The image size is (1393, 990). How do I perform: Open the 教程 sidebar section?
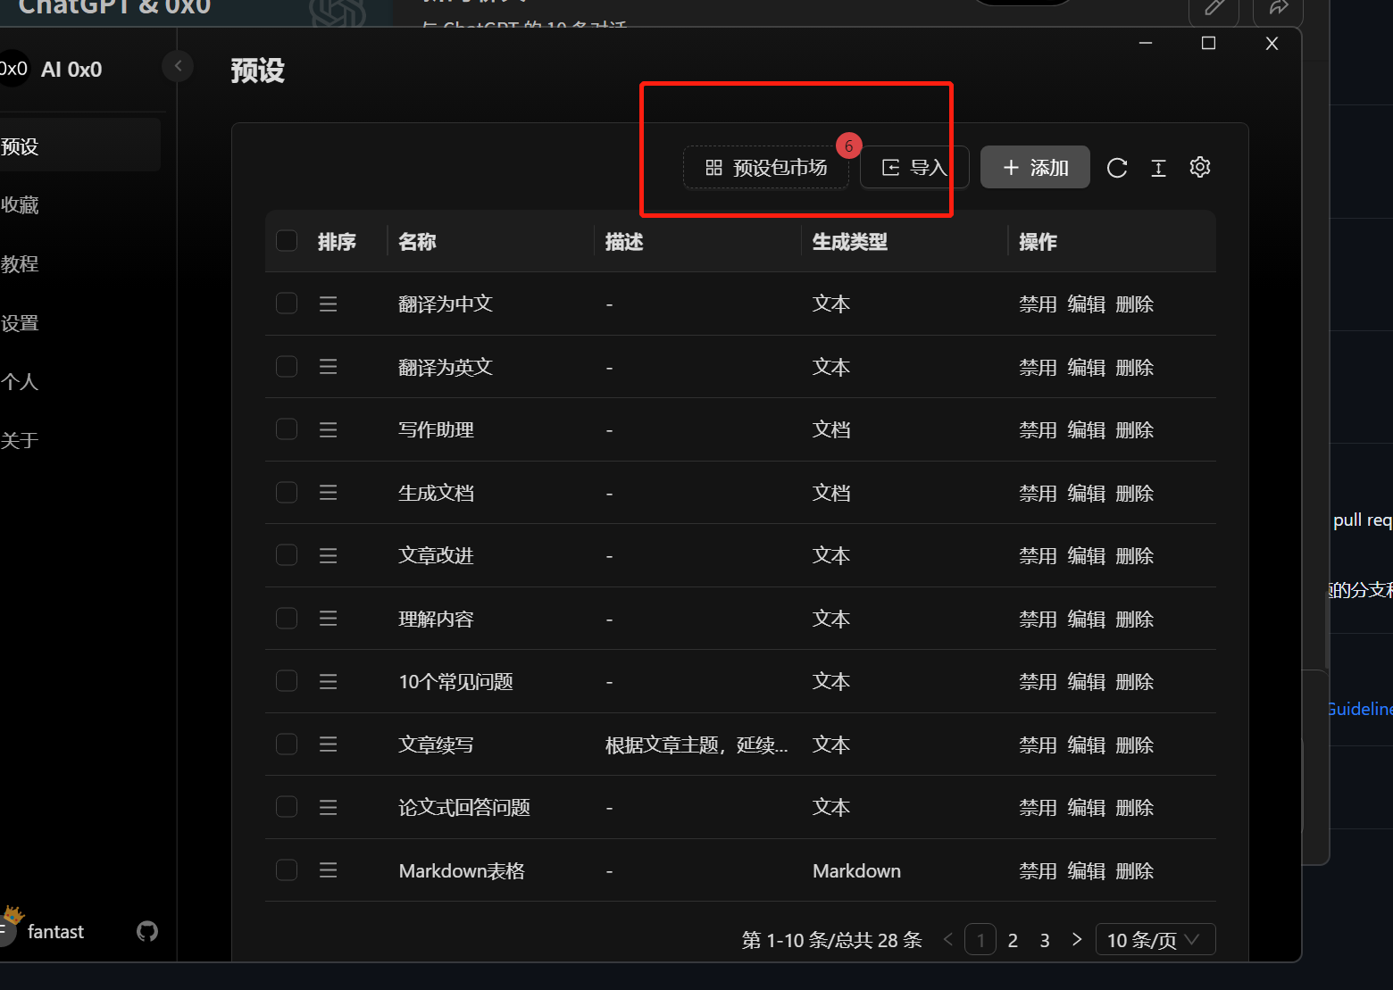coord(21,263)
